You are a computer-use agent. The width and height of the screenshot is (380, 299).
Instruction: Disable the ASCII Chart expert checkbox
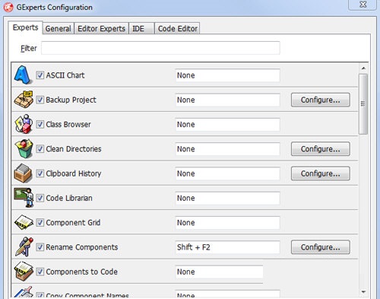coord(40,75)
